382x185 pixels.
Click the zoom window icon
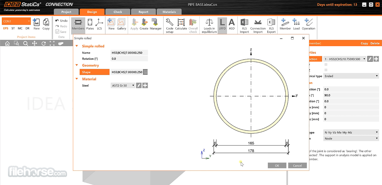tap(16, 43)
